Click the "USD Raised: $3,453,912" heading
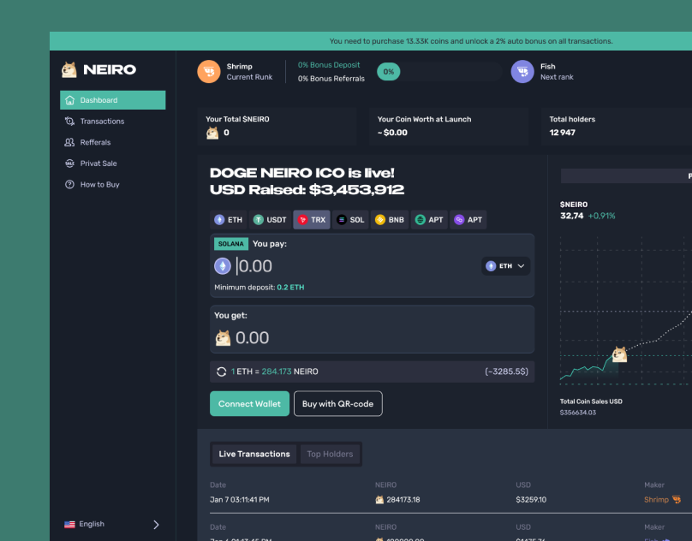This screenshot has width=692, height=541. [x=307, y=190]
